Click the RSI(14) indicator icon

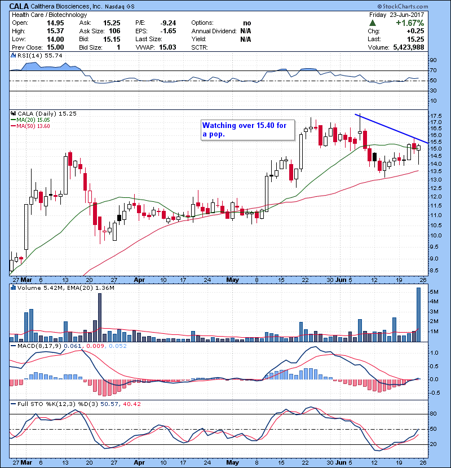(14, 55)
